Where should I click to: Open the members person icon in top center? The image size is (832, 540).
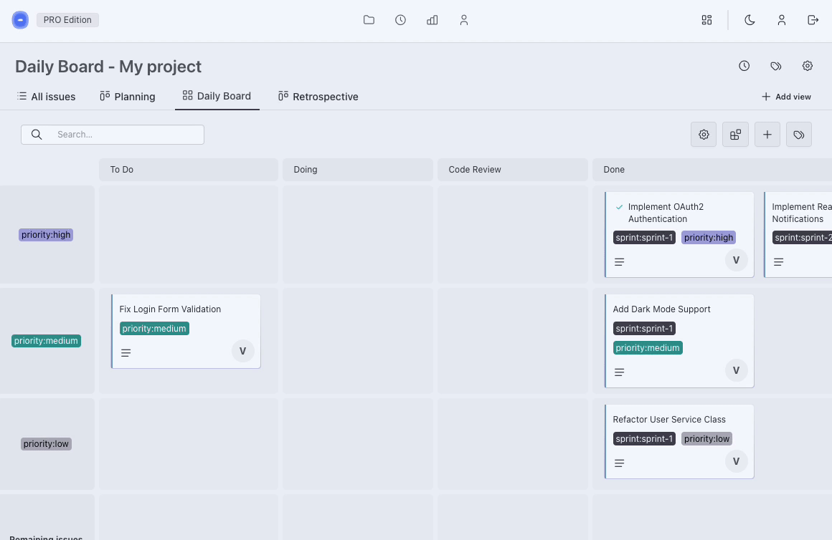tap(464, 20)
